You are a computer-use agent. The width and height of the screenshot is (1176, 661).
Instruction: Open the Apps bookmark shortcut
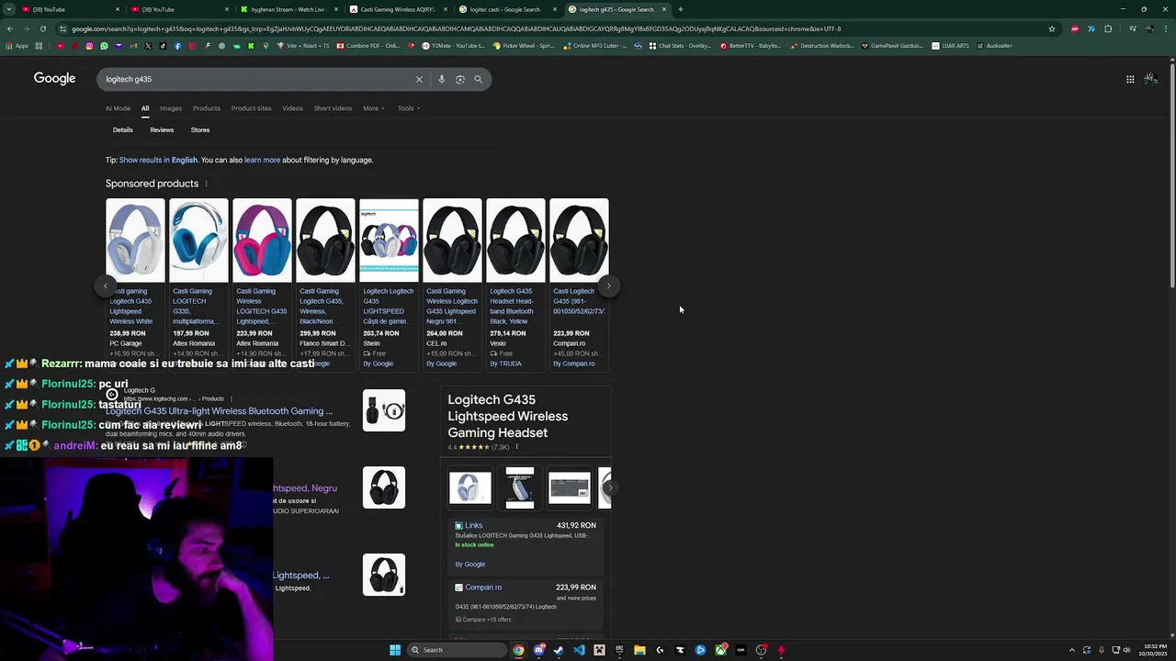[x=17, y=46]
